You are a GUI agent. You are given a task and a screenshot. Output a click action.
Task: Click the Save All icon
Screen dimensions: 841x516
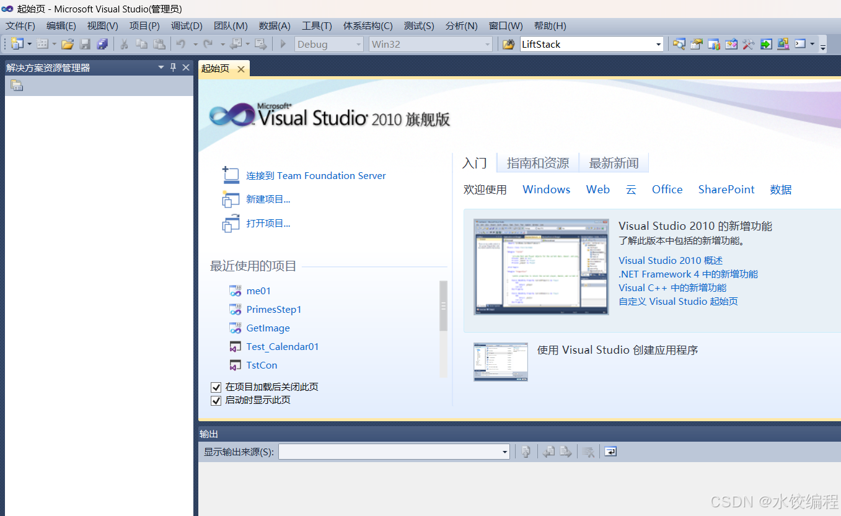click(102, 44)
